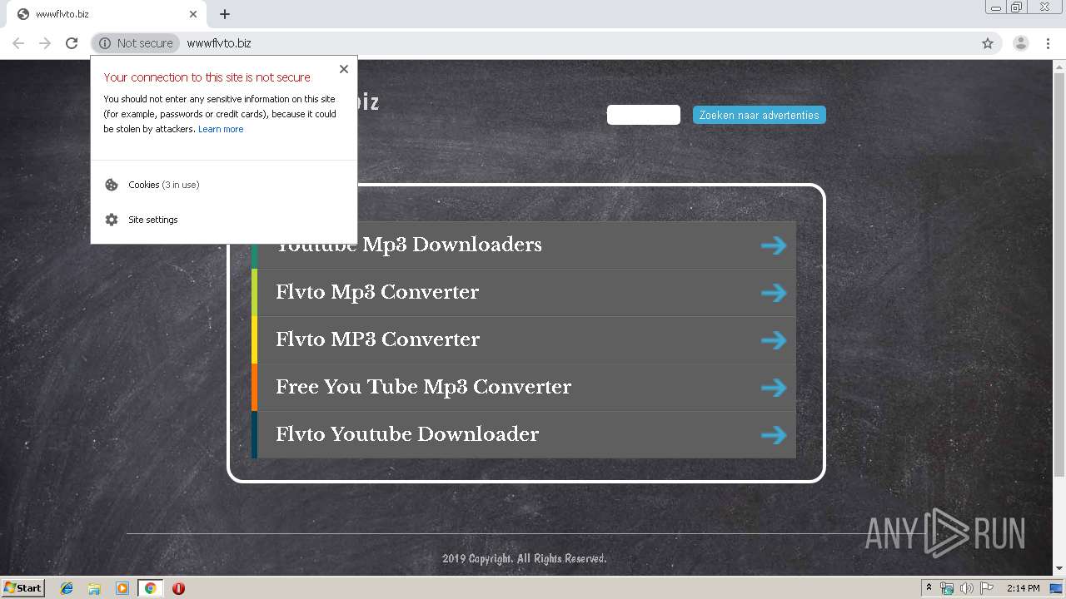Click arrow beside Free You Tube Mp3 Converter
Image resolution: width=1066 pixels, height=599 pixels.
[774, 387]
